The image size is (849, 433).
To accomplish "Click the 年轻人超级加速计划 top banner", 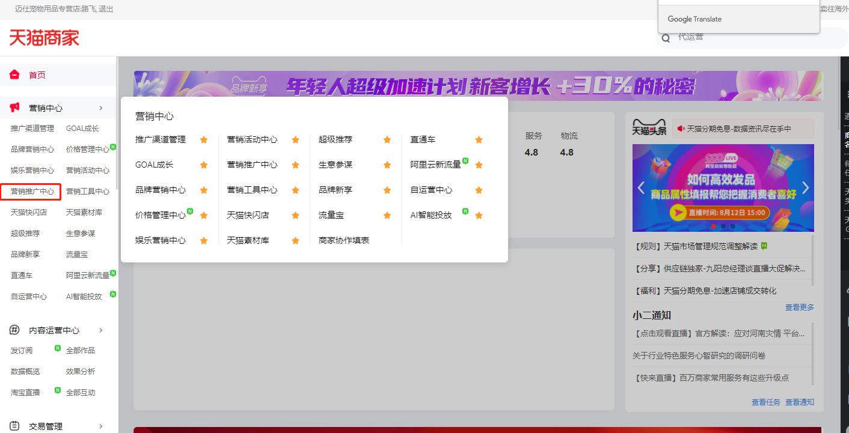I will [x=478, y=86].
